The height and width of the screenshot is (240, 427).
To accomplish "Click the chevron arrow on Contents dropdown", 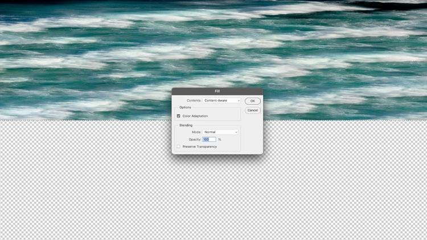I will tap(239, 101).
